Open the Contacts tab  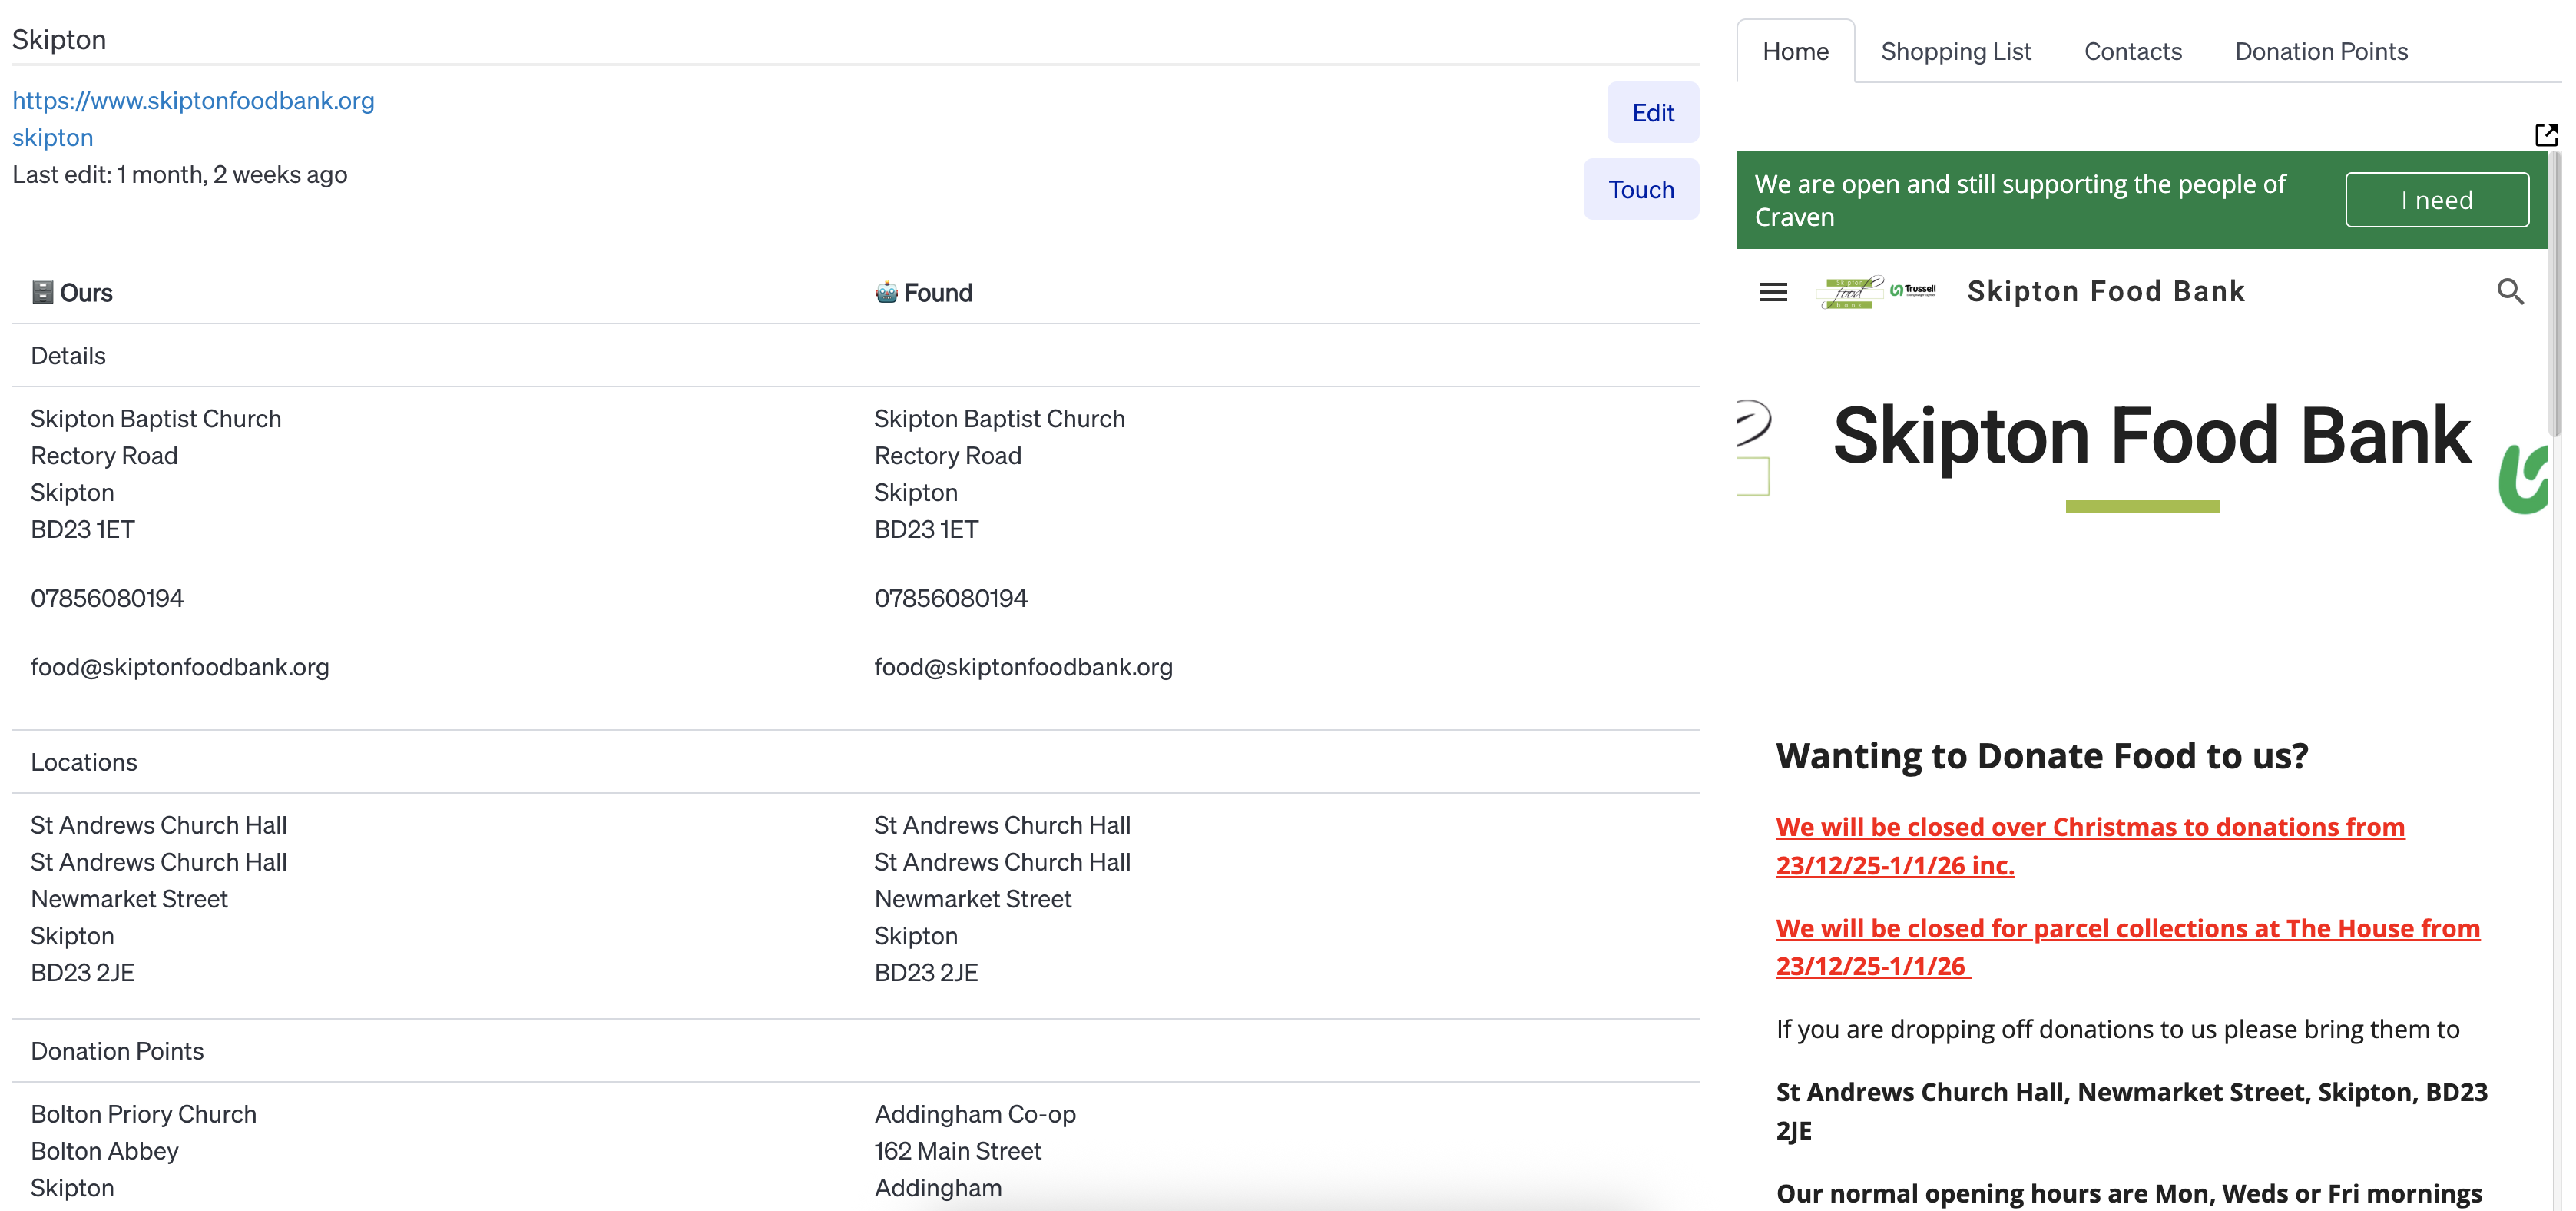click(x=2133, y=51)
